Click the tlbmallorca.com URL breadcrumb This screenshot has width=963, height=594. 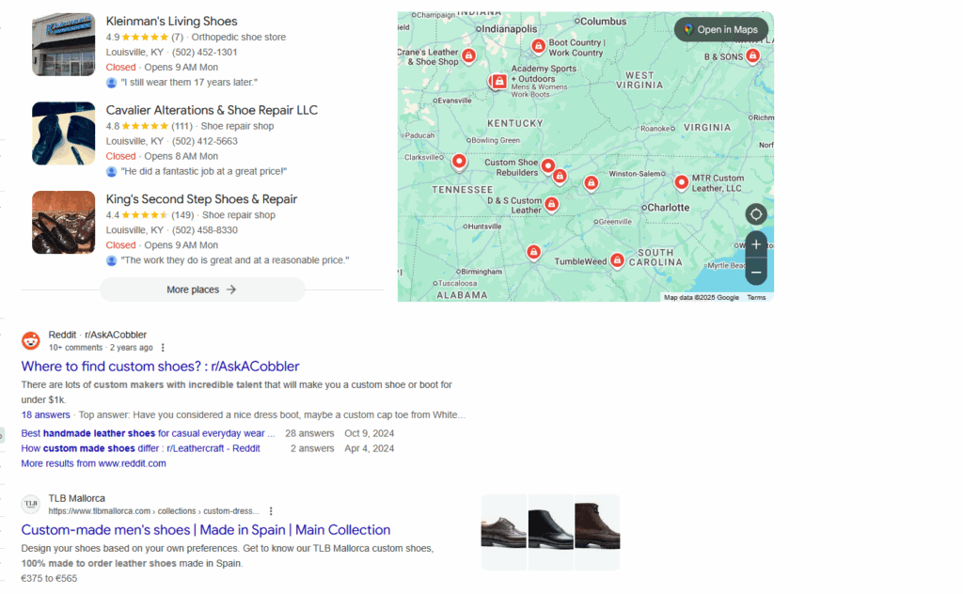point(153,511)
